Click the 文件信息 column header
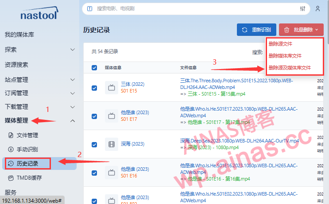The width and height of the screenshot is (329, 204). [x=188, y=68]
